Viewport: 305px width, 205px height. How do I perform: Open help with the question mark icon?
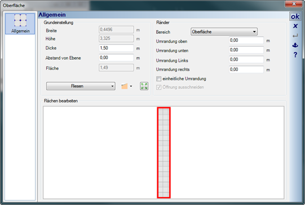coord(295,55)
